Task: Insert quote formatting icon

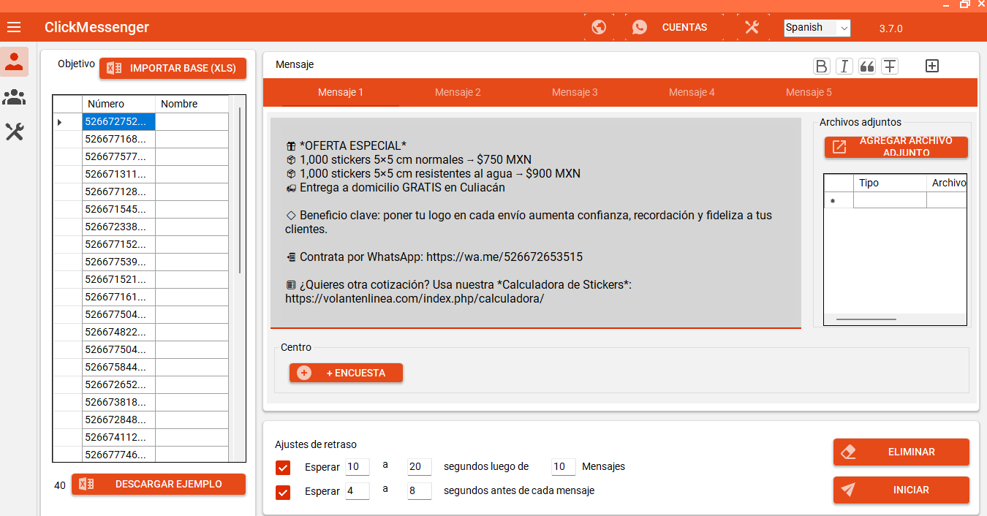Action: click(867, 67)
